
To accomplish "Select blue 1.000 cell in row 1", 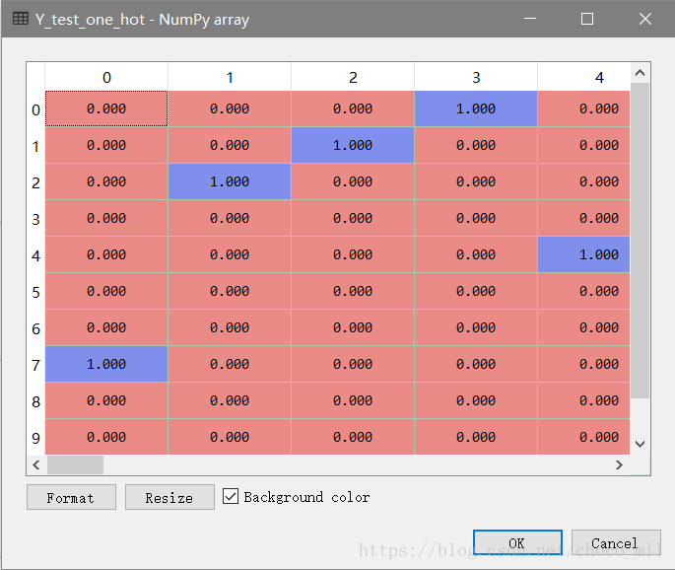I will coord(353,145).
